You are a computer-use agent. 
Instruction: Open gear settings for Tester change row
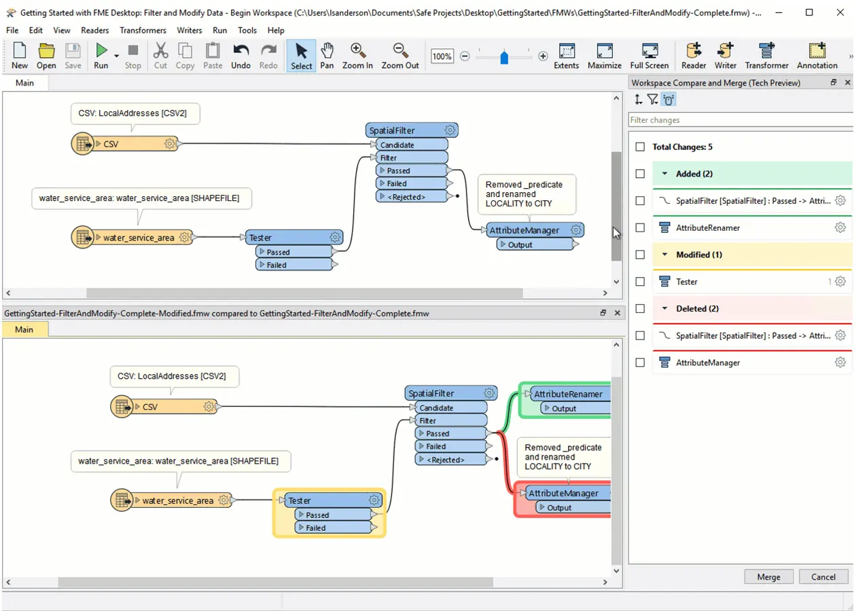tap(840, 281)
